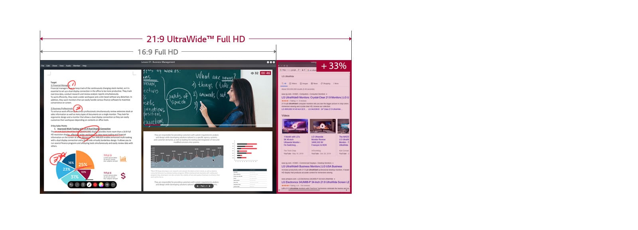Click the undo arrow in annotation toolbar
638x230 pixels.
pyautogui.click(x=71, y=185)
